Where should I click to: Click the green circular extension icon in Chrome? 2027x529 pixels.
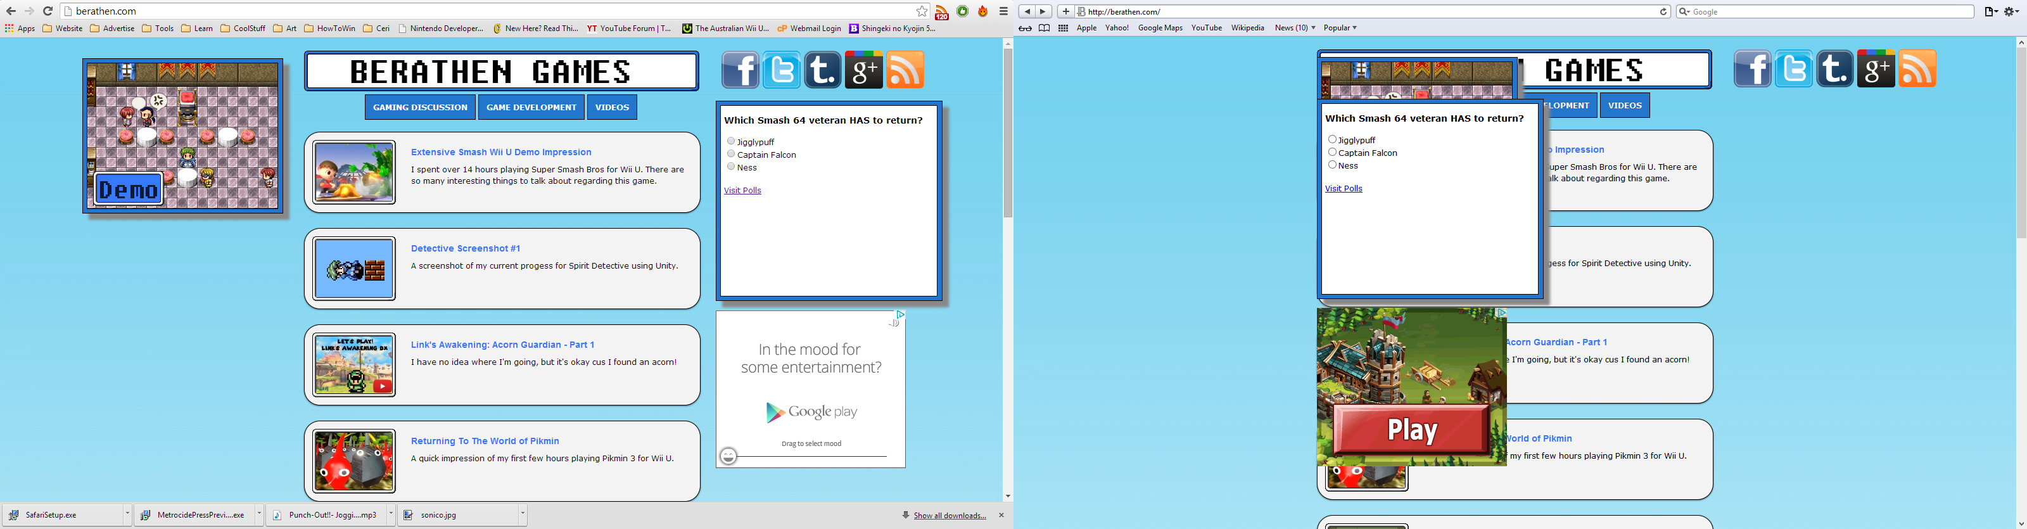click(962, 11)
